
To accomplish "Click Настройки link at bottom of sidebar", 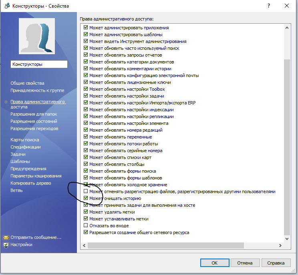I will [x=21, y=245].
